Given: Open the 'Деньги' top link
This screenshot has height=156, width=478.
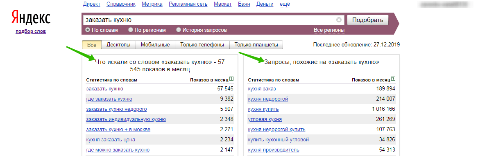Looking at the screenshot, I should 265,4.
